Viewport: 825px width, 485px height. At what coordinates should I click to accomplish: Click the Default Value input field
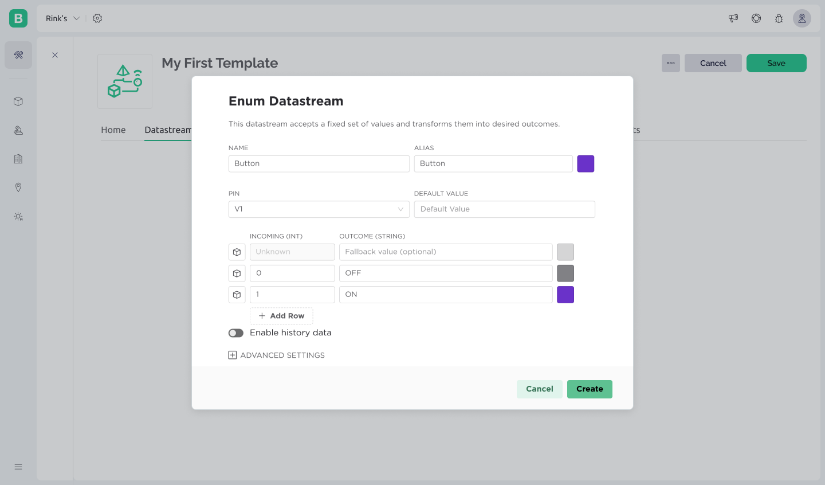point(504,209)
